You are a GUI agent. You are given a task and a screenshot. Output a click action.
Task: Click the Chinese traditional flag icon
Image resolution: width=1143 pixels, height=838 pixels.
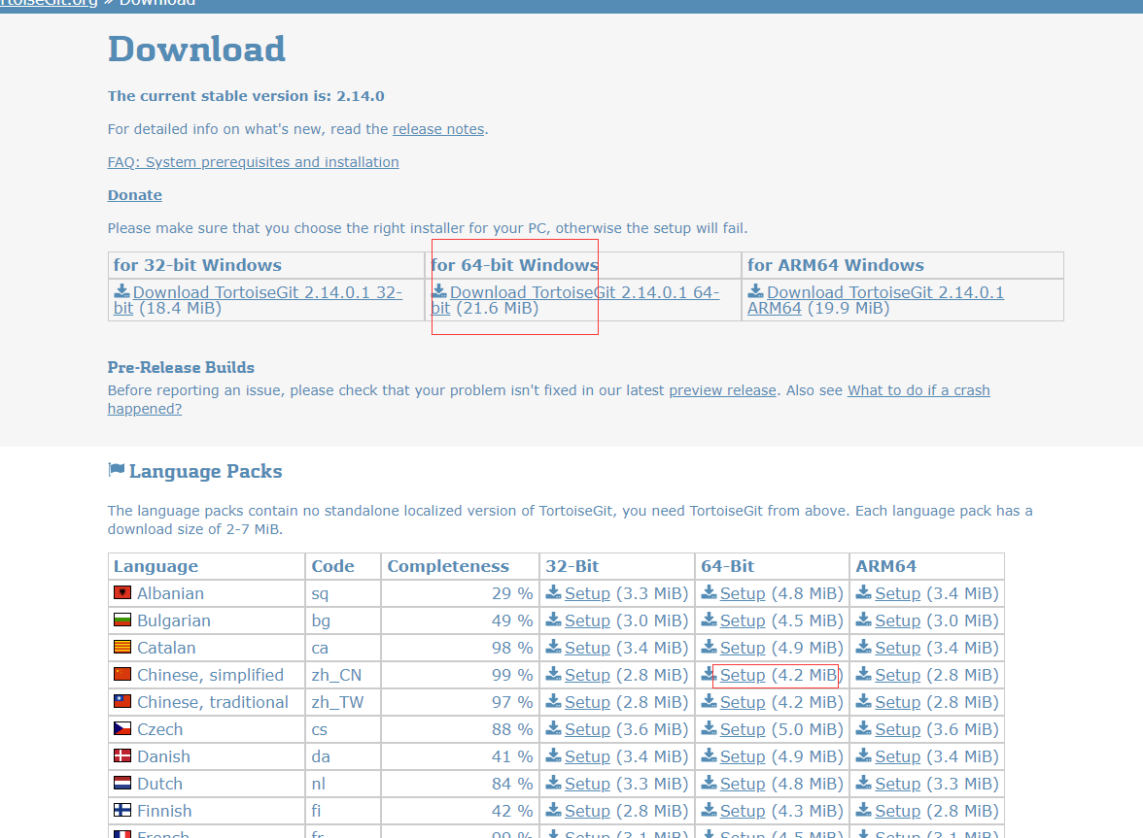tap(122, 702)
